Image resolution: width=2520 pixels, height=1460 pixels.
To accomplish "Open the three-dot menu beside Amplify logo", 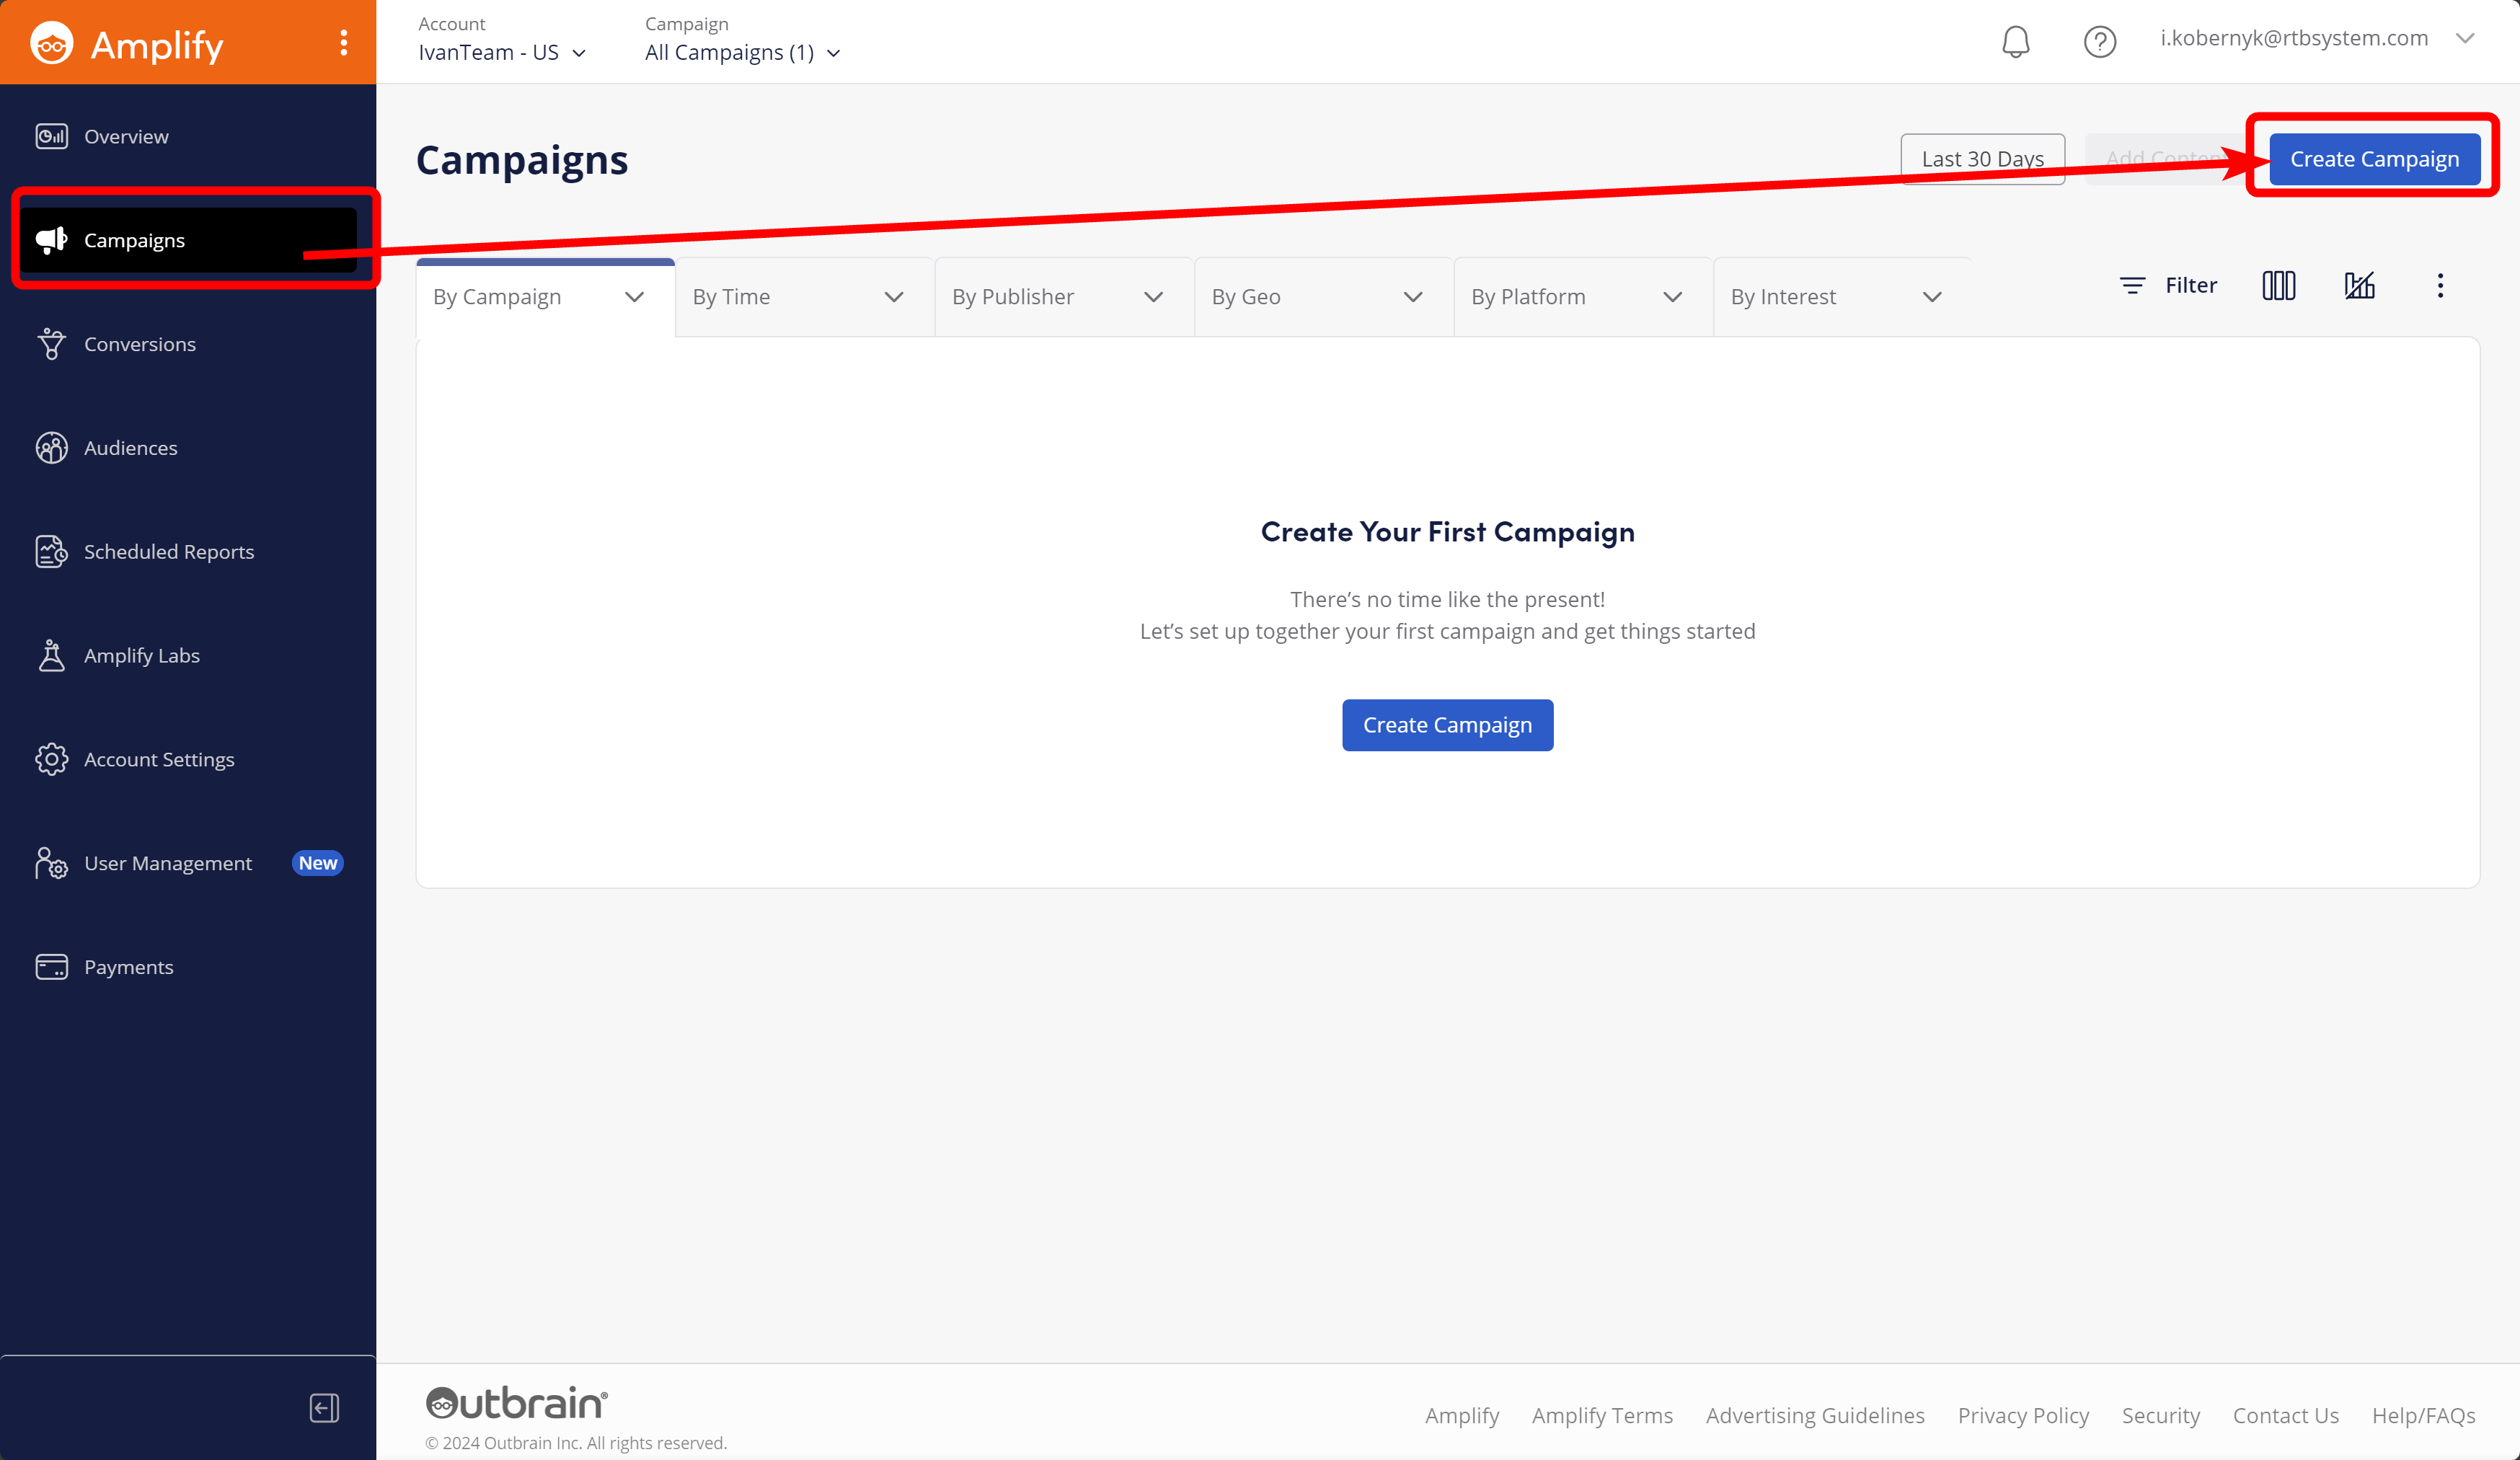I will [344, 42].
